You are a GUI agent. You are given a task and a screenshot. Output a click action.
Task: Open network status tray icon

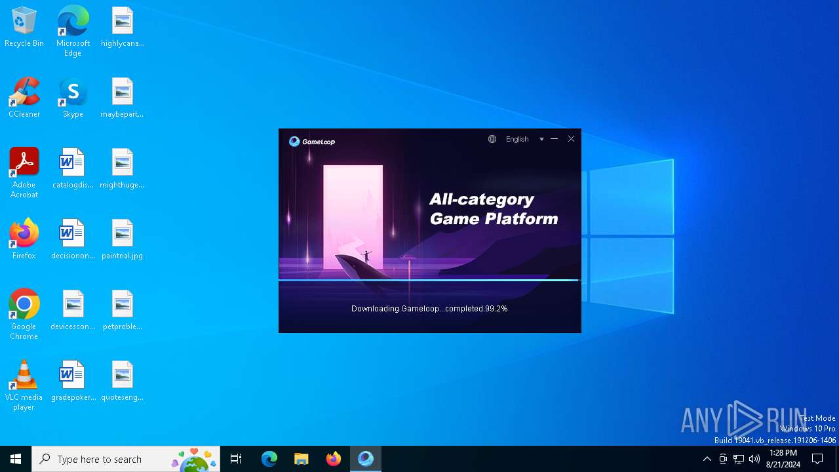coord(739,459)
